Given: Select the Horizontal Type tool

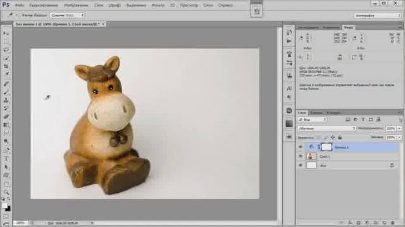Looking at the screenshot, I should point(6,159).
